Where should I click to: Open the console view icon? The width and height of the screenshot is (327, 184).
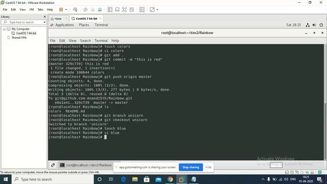pos(142,10)
